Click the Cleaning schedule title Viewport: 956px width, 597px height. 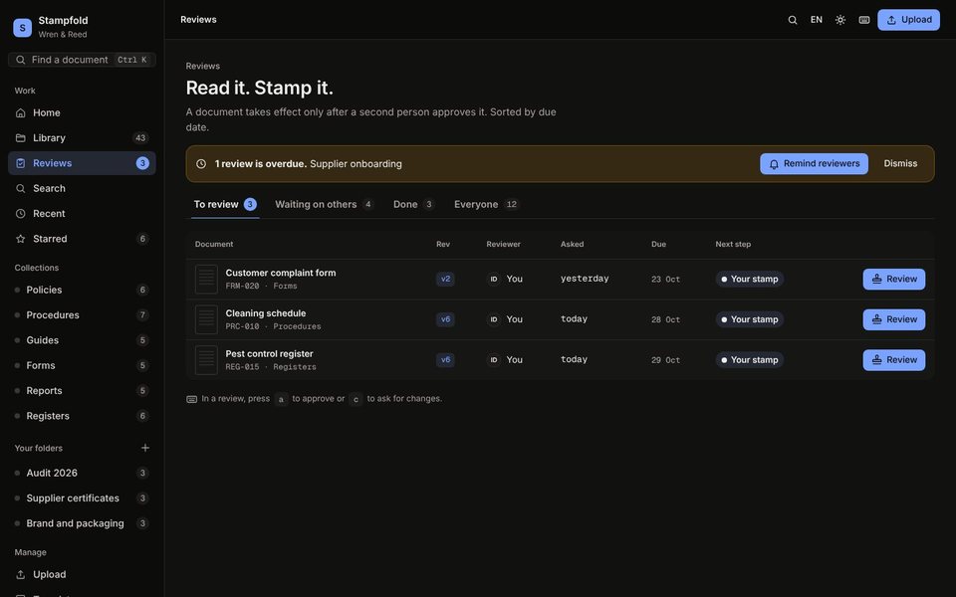click(266, 313)
